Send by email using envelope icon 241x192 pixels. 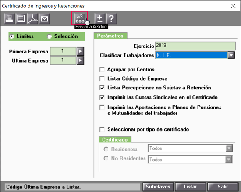pos(44,18)
